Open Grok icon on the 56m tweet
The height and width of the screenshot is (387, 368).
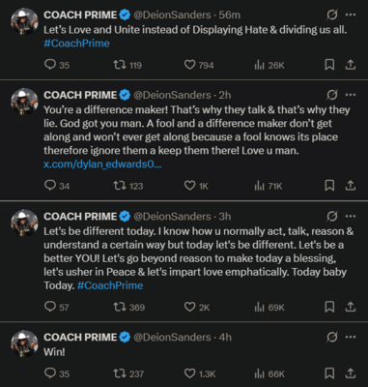point(332,15)
